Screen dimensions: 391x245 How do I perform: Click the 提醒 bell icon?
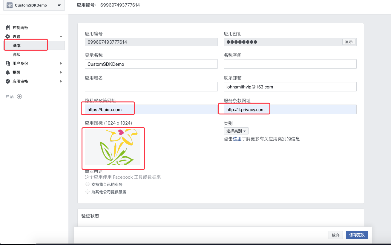point(7,72)
